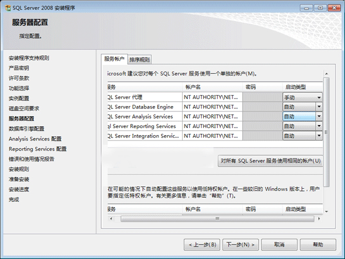Viewport: 345px width, 259px height.
Task: Select 安装程序支持规则 in the step list
Action: tap(29, 58)
